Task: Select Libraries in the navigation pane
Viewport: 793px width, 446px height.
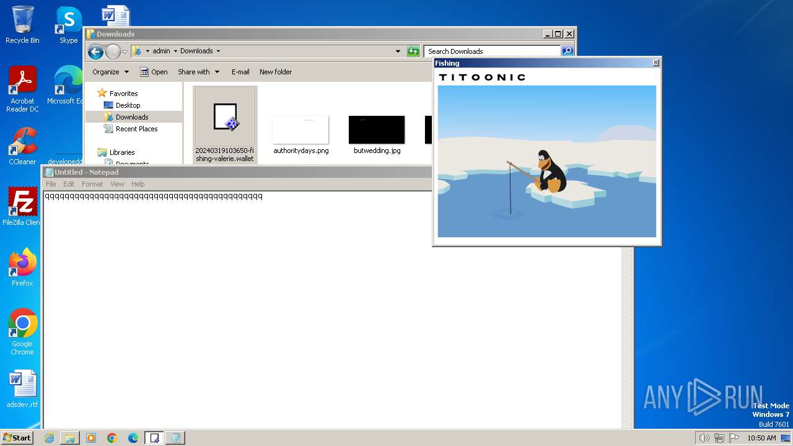Action: pyautogui.click(x=122, y=152)
